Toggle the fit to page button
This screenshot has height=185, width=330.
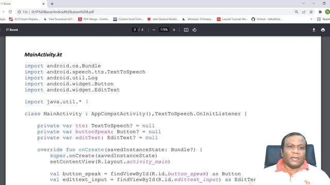click(x=186, y=30)
